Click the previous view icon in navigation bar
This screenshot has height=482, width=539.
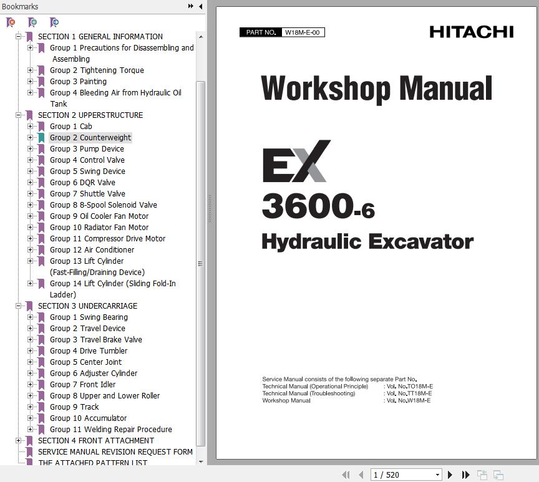coord(482,475)
